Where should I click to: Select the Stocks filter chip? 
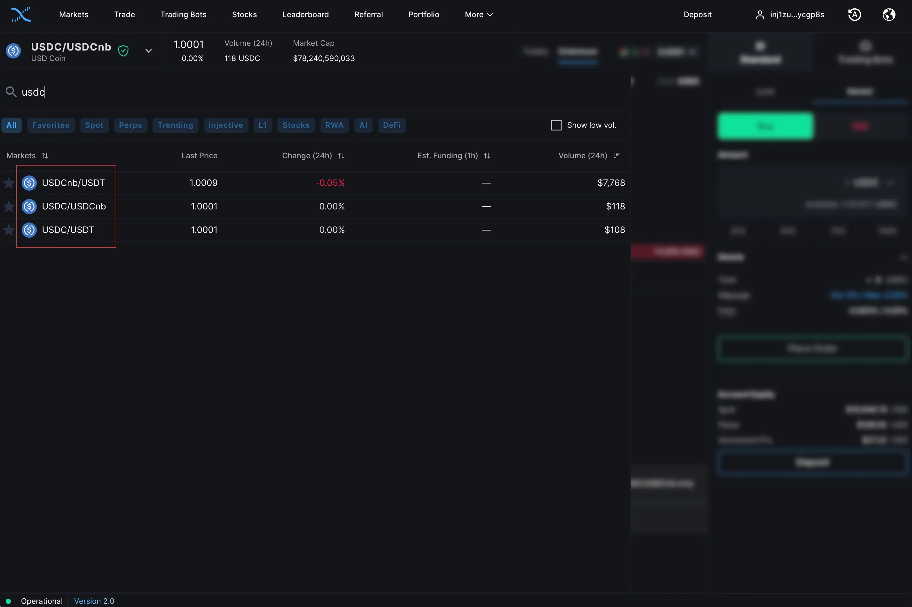tap(296, 125)
